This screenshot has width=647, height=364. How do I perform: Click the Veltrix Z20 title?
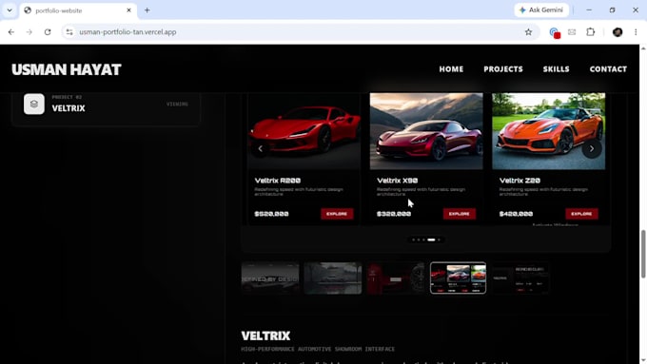click(x=520, y=181)
